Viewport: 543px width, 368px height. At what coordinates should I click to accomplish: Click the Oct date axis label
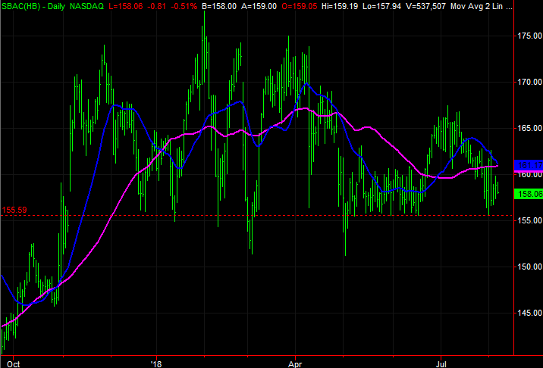14,364
